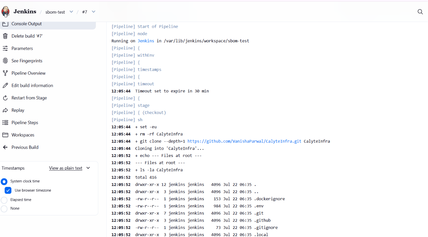Screen dimensions: 428x237
Task: Click the Workspaces folder icon
Action: tap(5, 135)
